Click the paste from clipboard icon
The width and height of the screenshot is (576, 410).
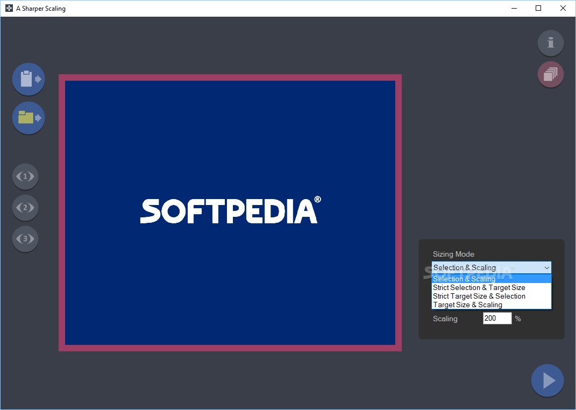[29, 79]
